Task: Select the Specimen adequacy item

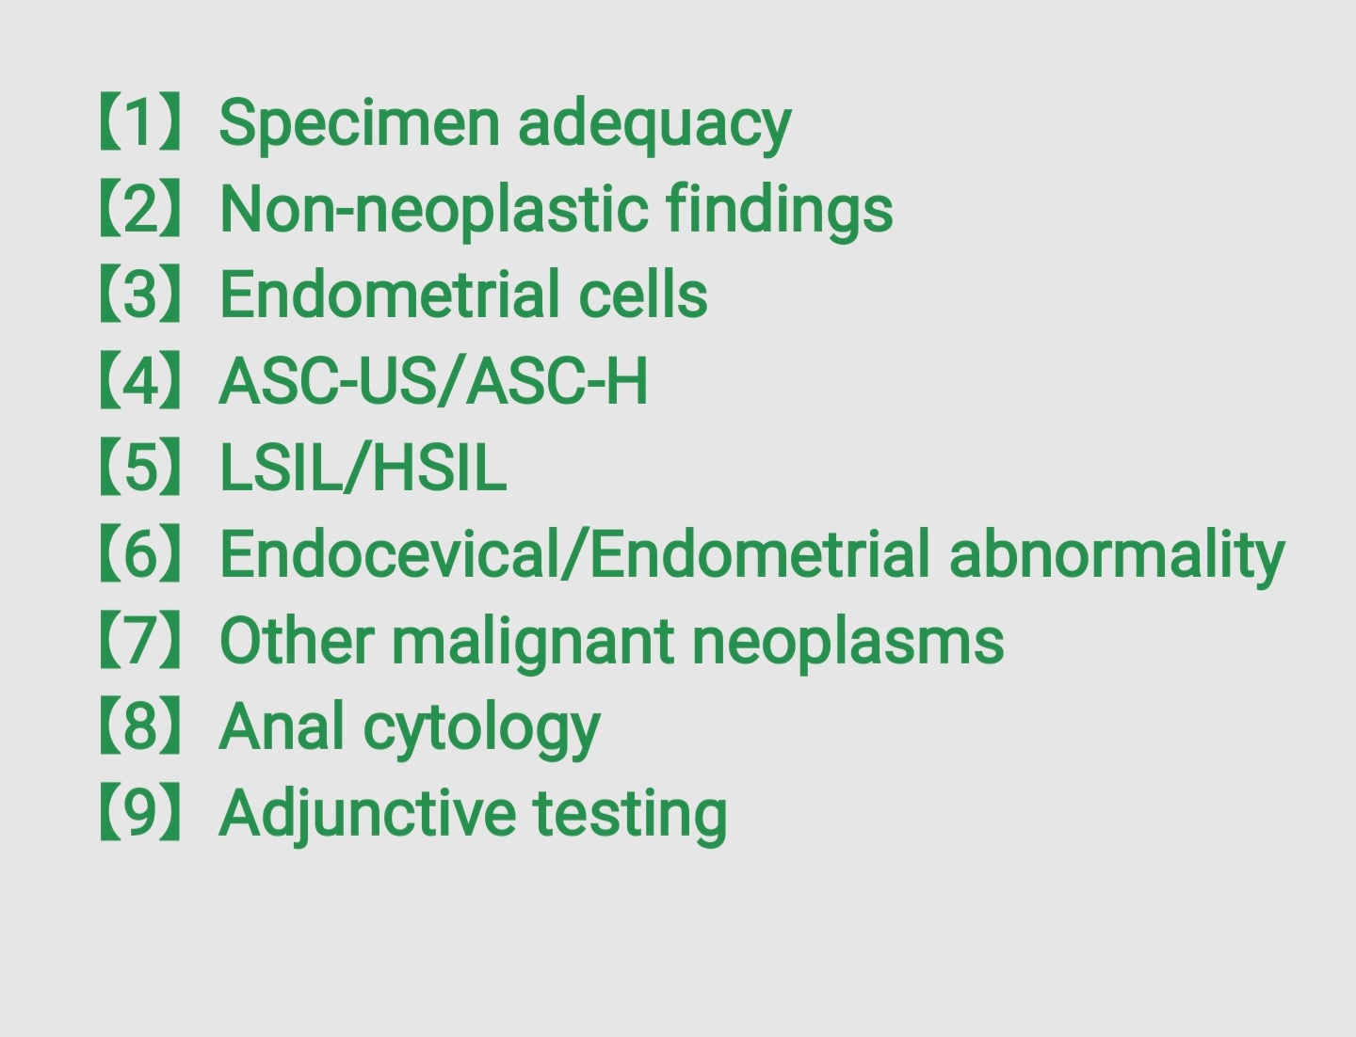Action: (x=505, y=124)
